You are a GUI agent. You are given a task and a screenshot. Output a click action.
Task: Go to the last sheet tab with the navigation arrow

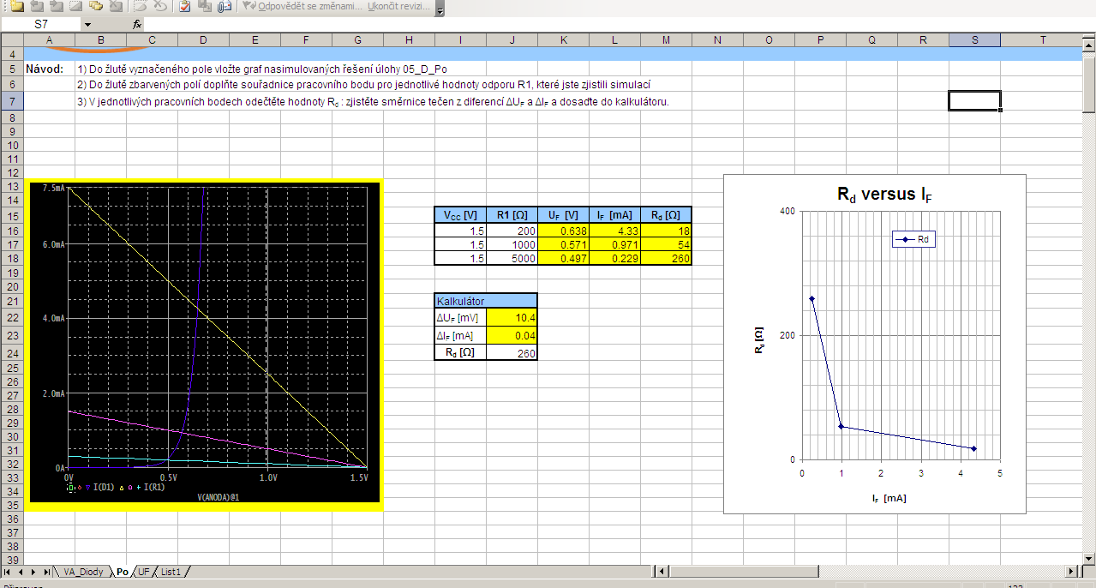coord(46,572)
